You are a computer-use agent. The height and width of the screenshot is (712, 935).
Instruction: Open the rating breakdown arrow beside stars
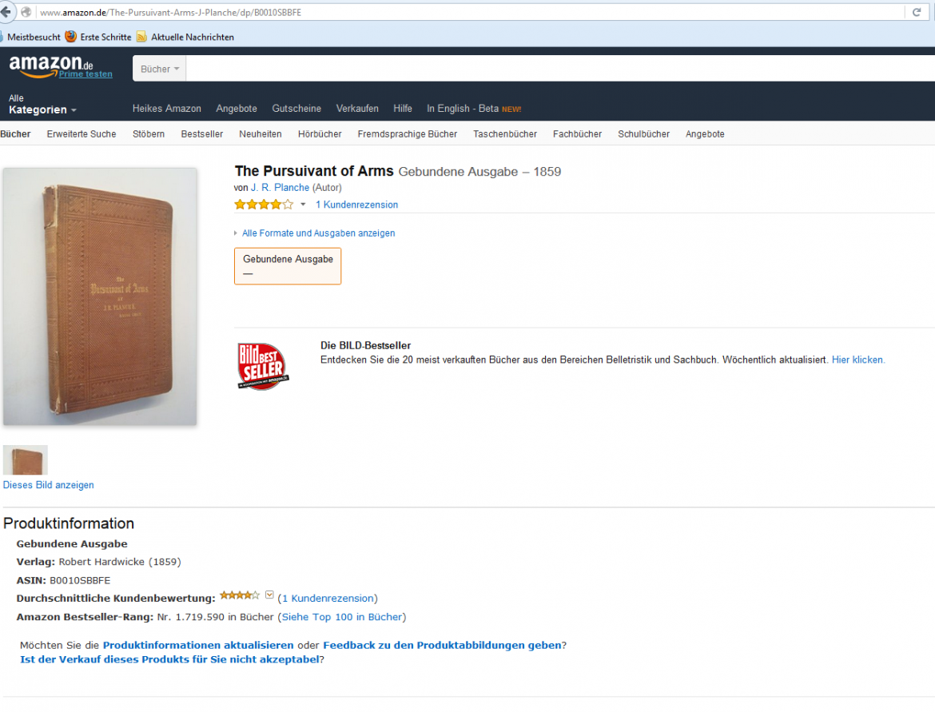coord(303,205)
